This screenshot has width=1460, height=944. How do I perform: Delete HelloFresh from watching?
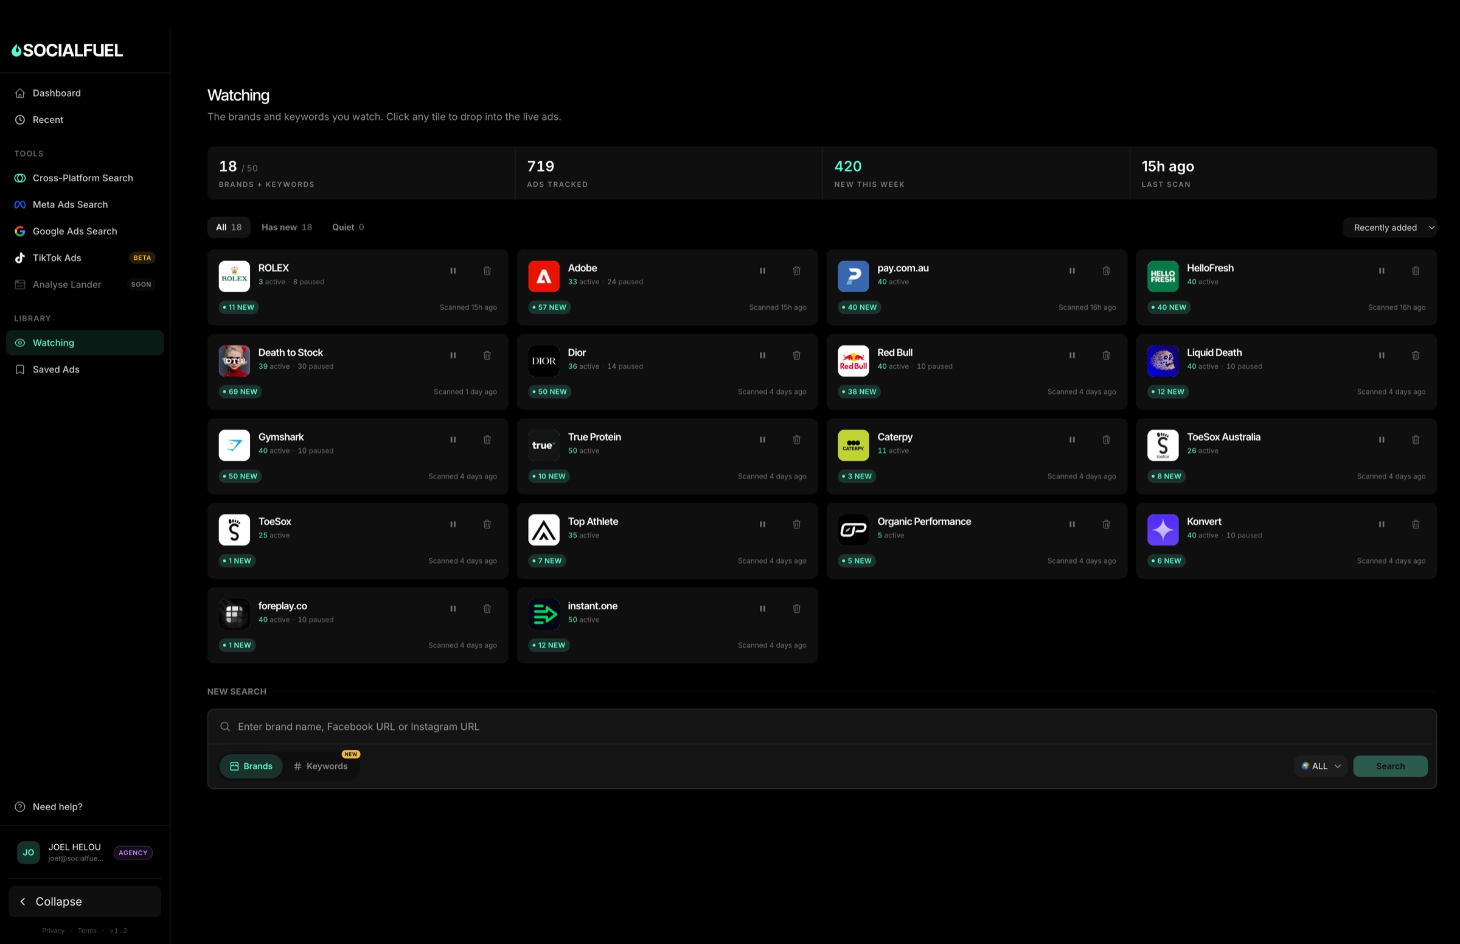(1415, 271)
